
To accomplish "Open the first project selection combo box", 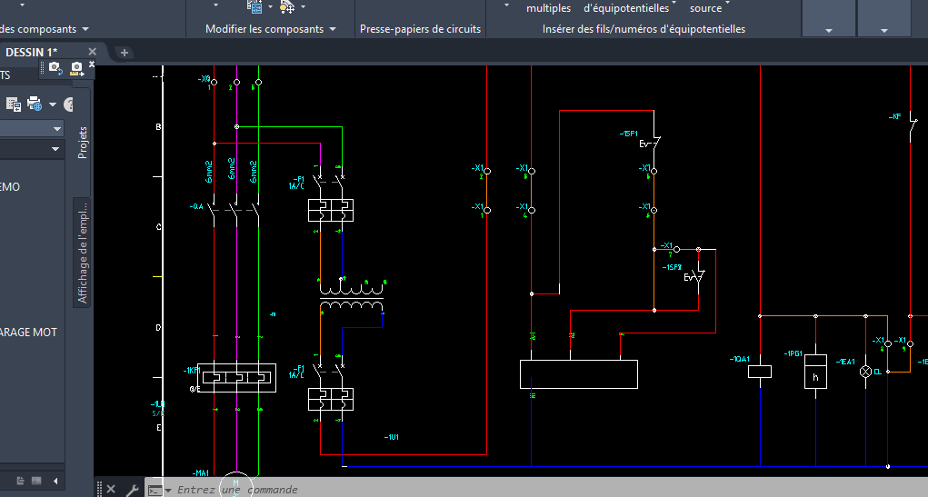I will pos(32,128).
